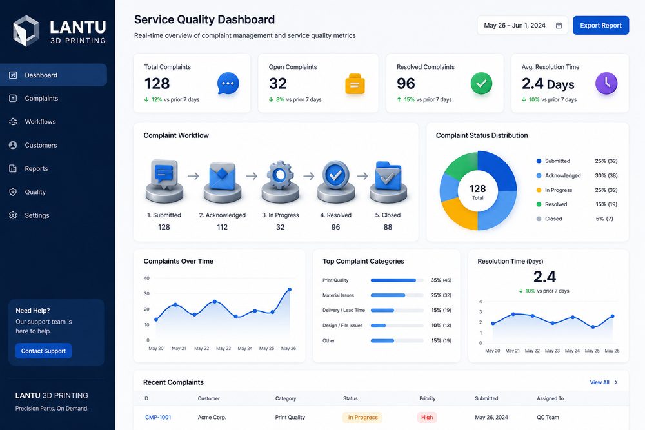Click the Resolved Complaints green check icon
Image resolution: width=645 pixels, height=430 pixels.
pyautogui.click(x=481, y=83)
